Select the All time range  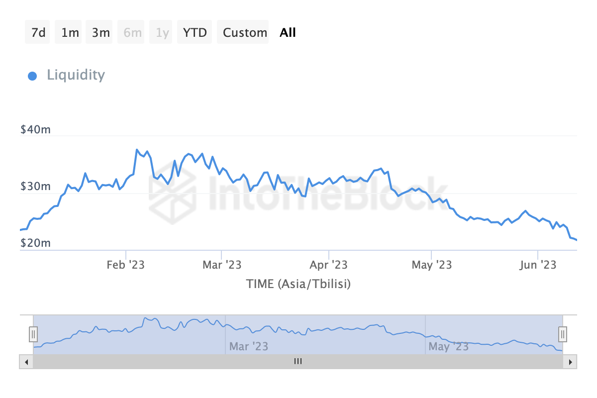[x=288, y=33]
